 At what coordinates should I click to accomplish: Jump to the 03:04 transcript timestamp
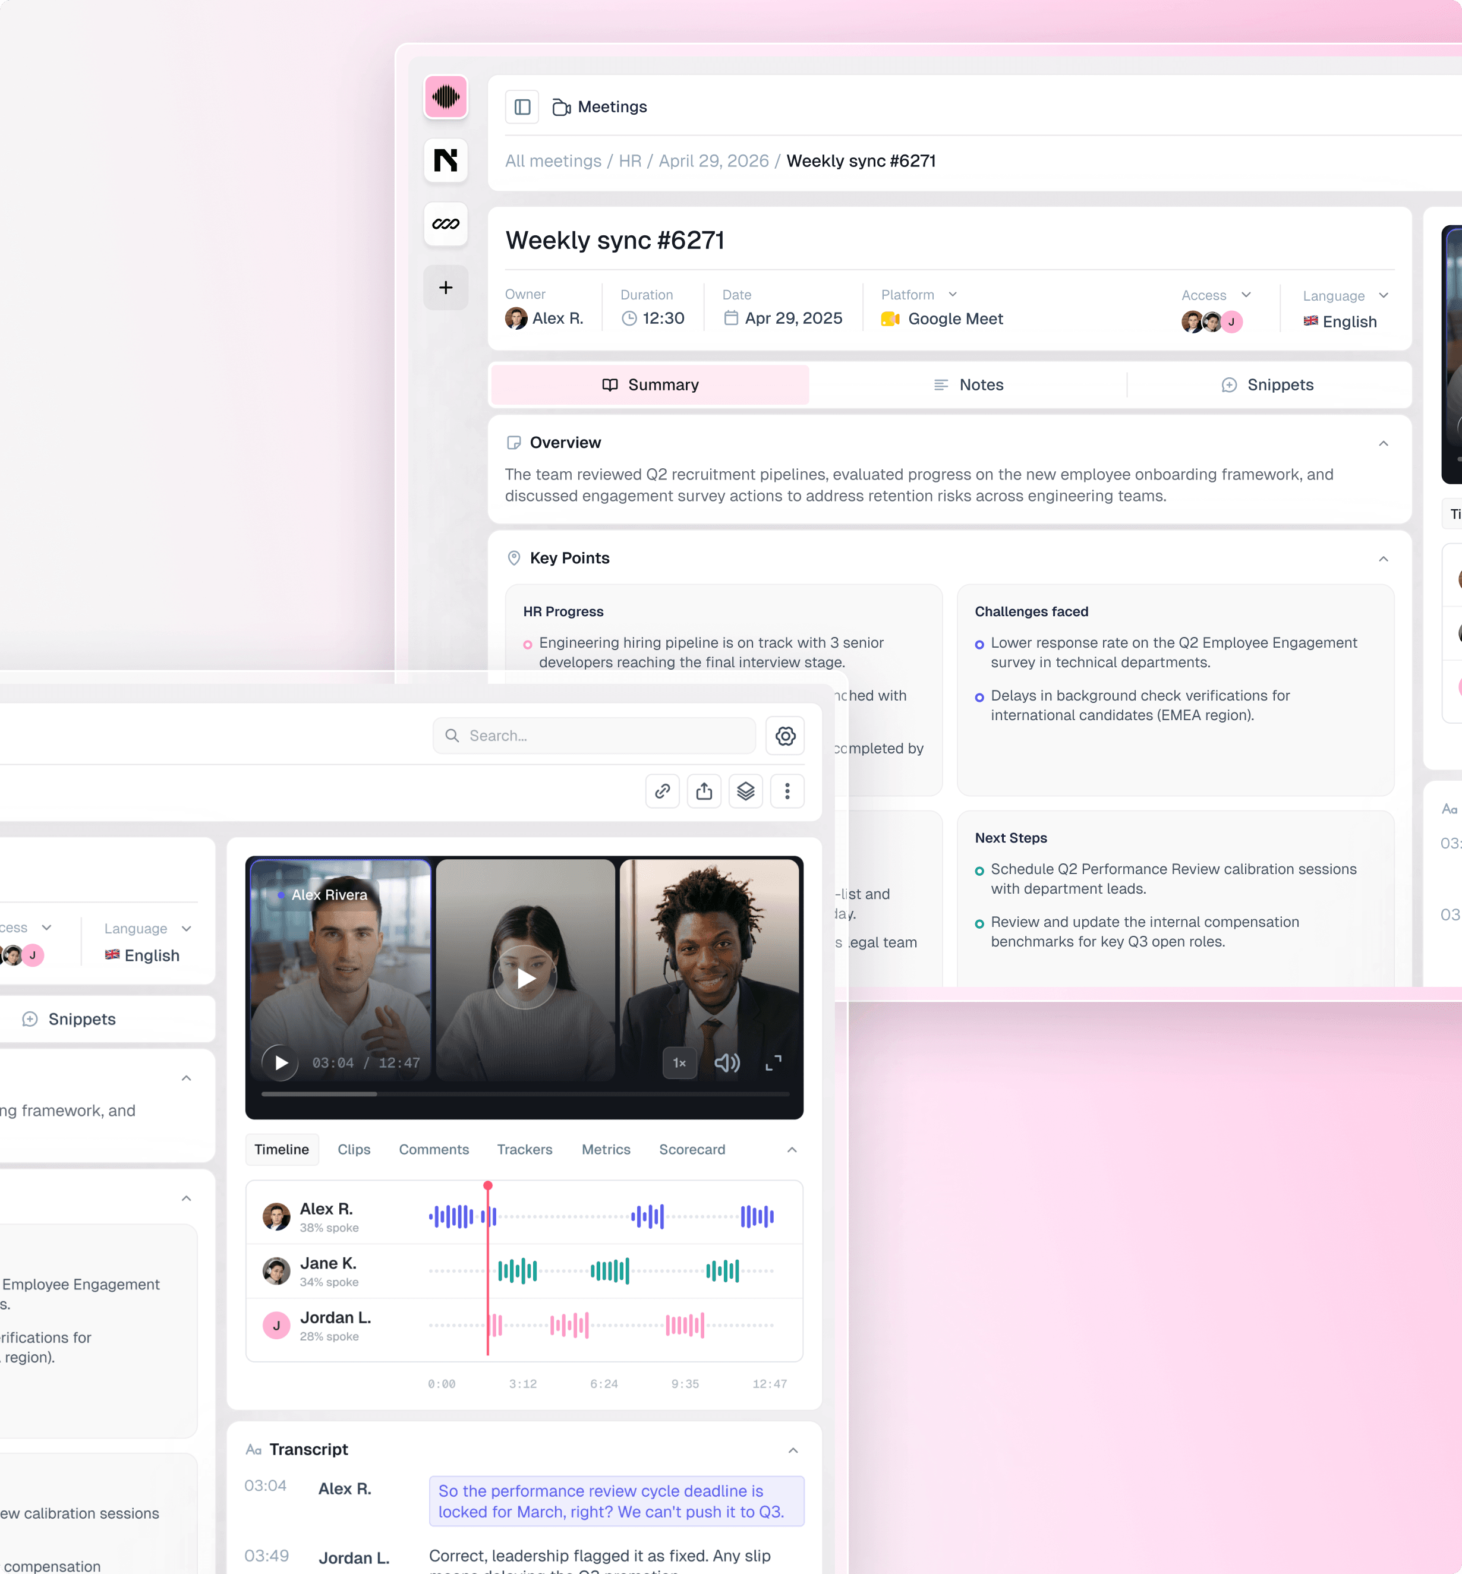click(x=265, y=1485)
